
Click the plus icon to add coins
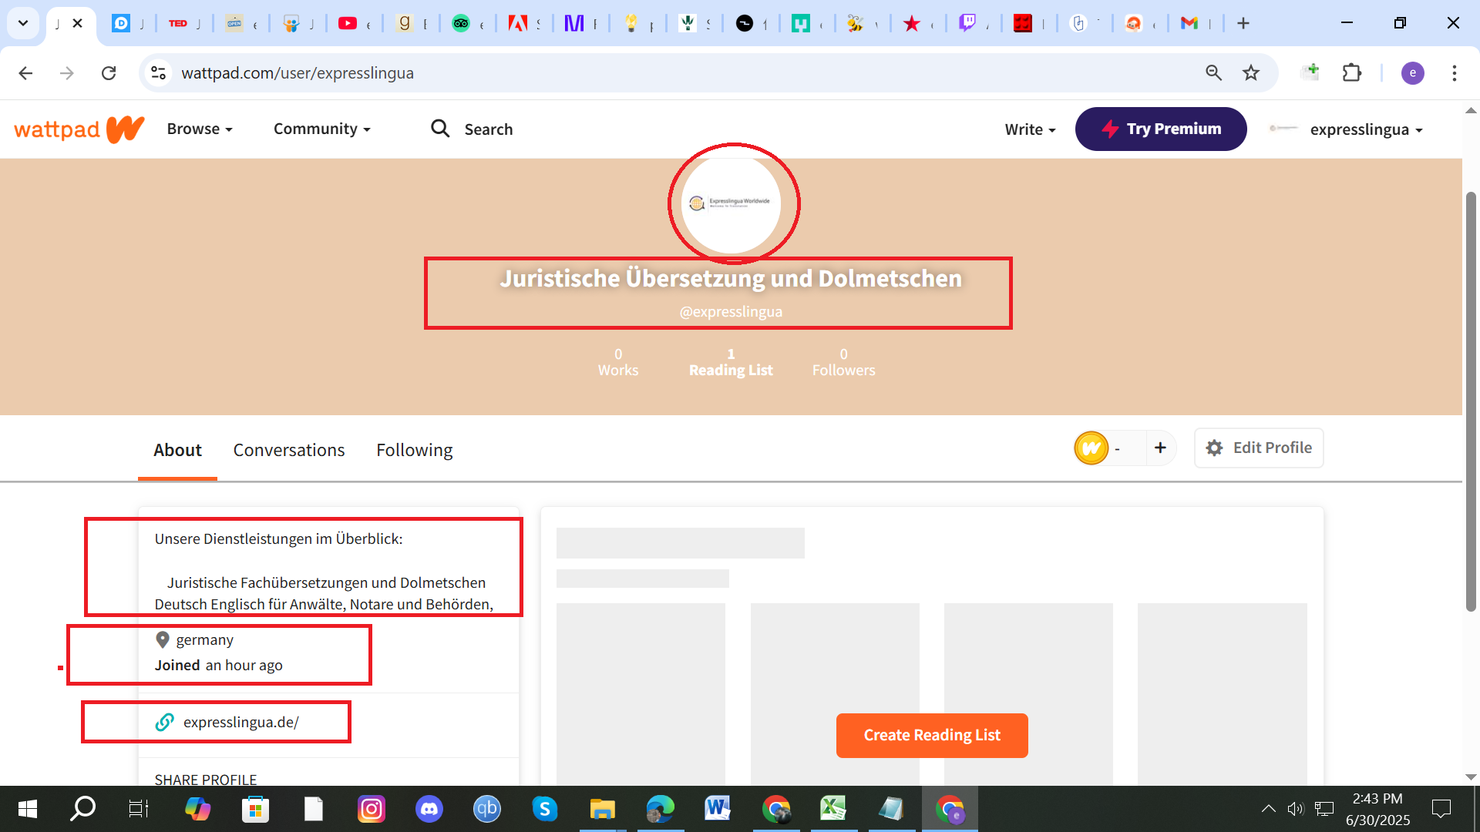click(x=1160, y=448)
